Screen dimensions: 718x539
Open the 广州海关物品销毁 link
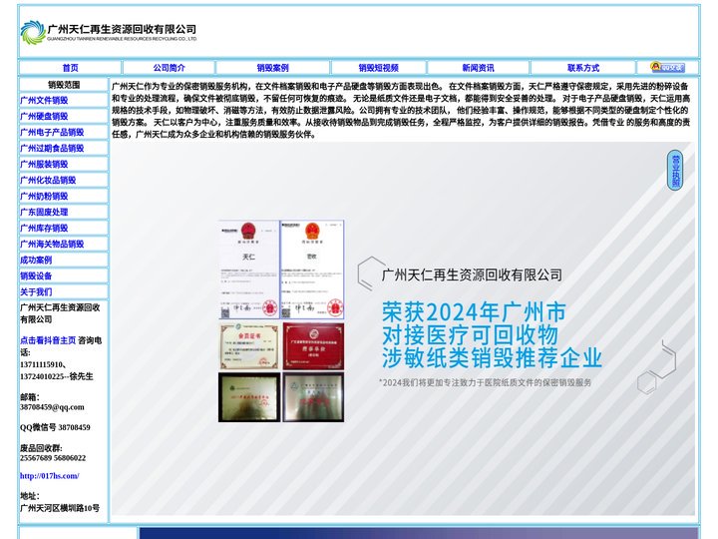pyautogui.click(x=52, y=245)
